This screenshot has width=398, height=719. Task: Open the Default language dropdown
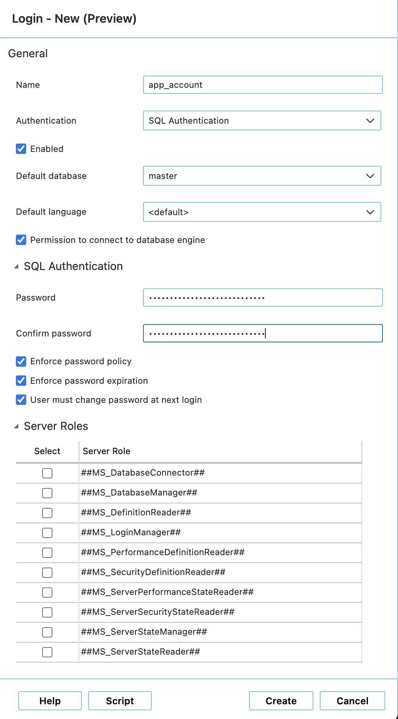(262, 212)
